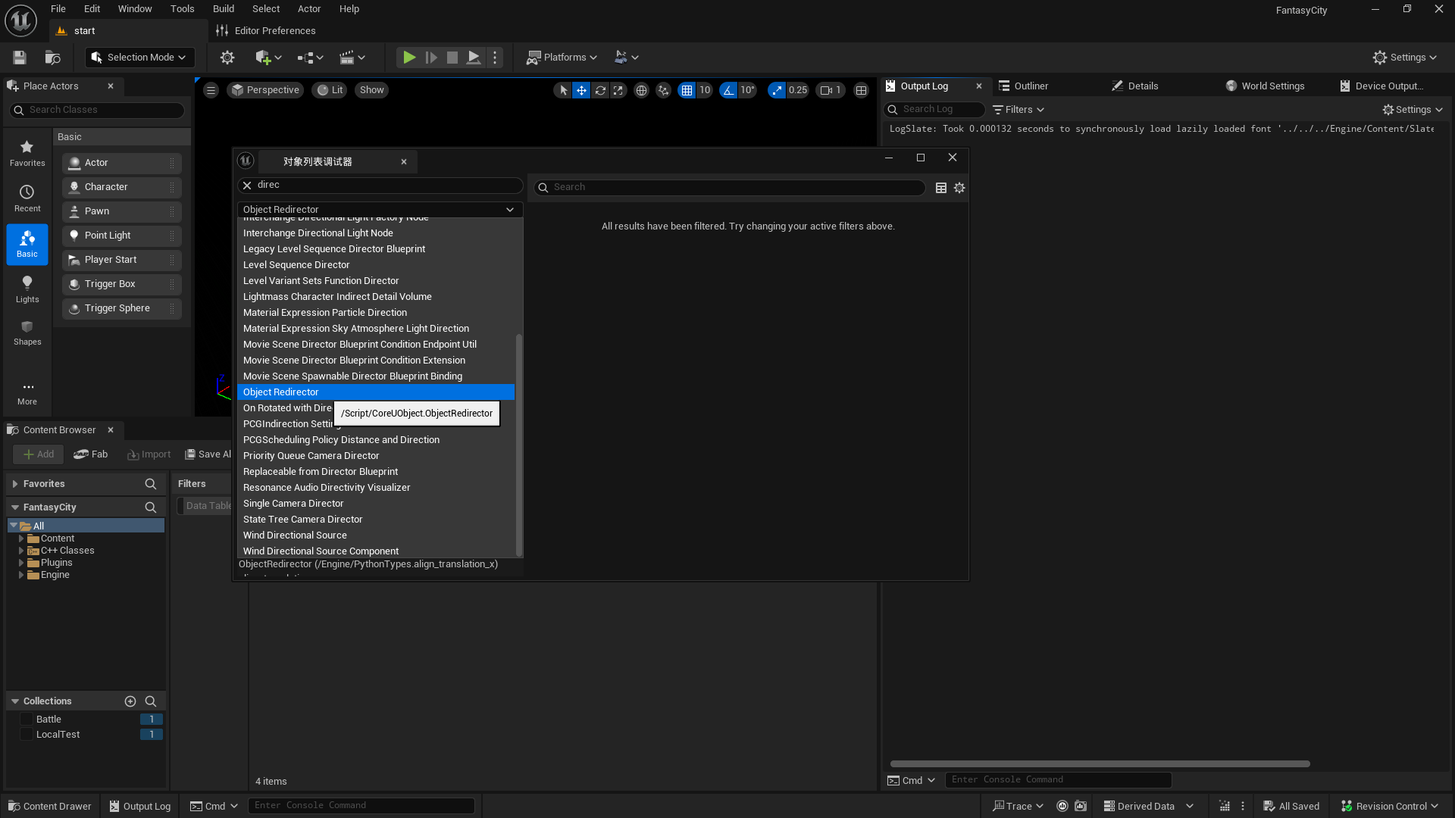Open the play options three-dot menu
Screen dimensions: 1455x818
tap(495, 58)
